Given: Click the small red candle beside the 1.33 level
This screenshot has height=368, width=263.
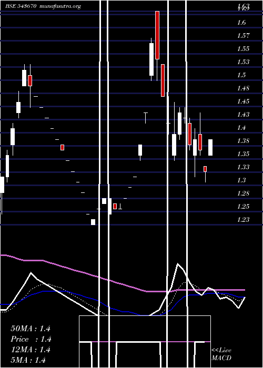Looking at the screenshot, I should point(205,169).
